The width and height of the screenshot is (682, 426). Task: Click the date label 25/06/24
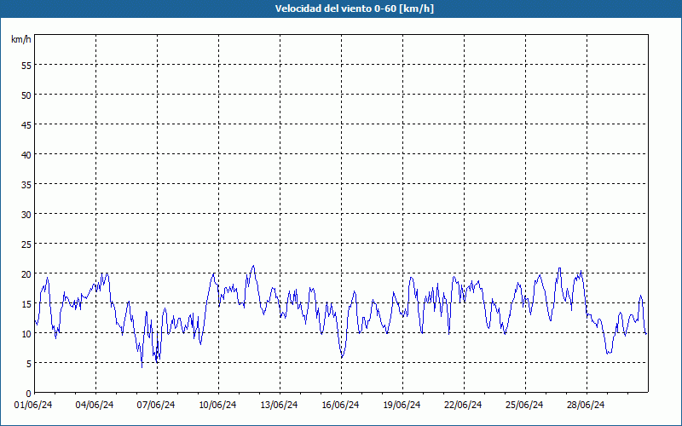click(x=524, y=405)
